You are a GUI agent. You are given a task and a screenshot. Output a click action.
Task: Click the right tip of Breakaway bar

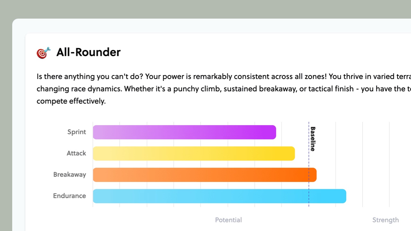click(x=314, y=175)
